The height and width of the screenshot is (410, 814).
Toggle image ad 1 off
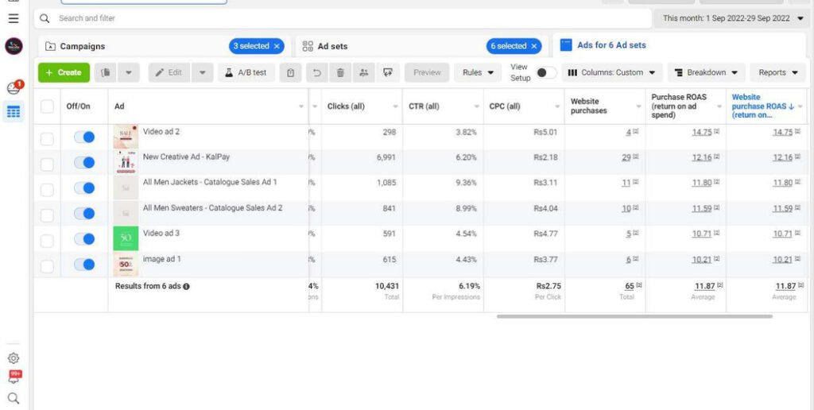point(84,264)
